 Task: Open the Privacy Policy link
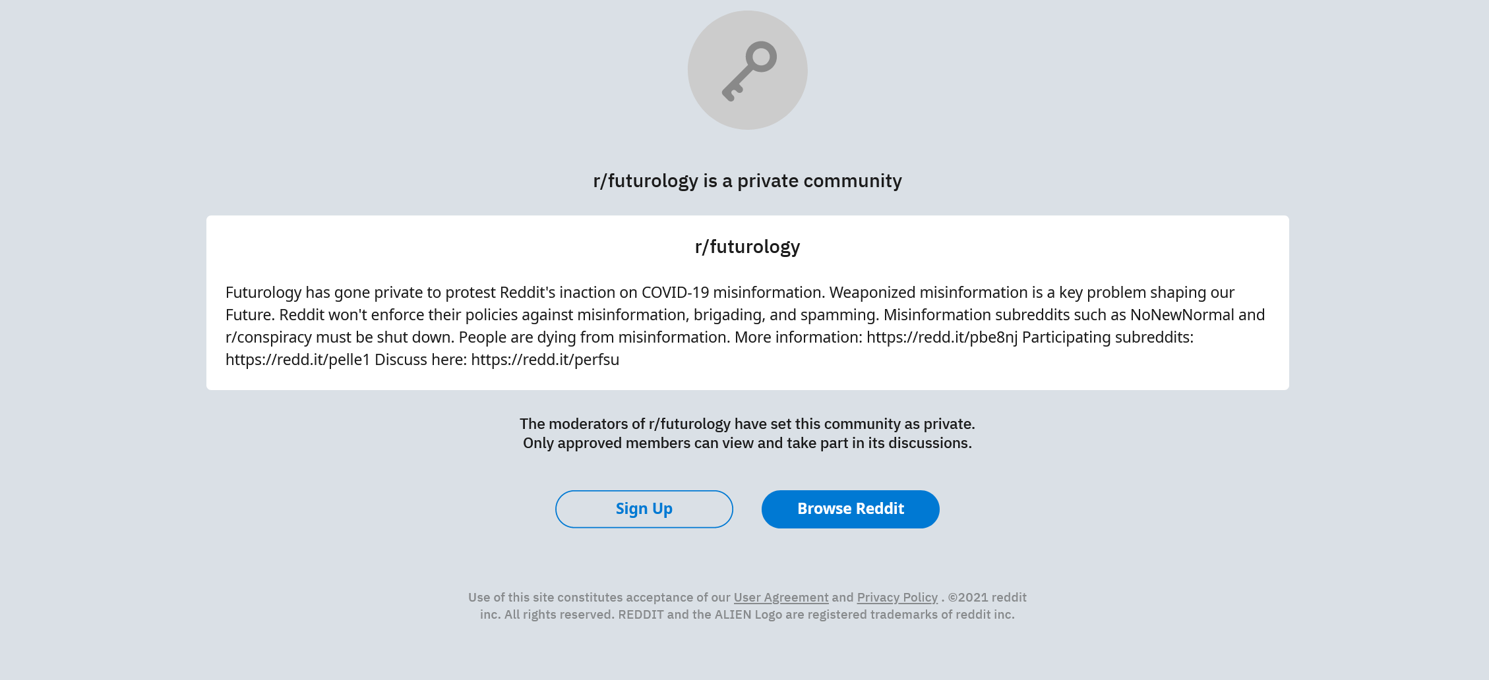pos(897,597)
